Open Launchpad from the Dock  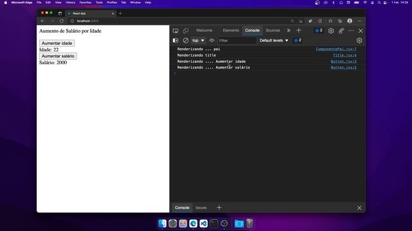(x=183, y=223)
